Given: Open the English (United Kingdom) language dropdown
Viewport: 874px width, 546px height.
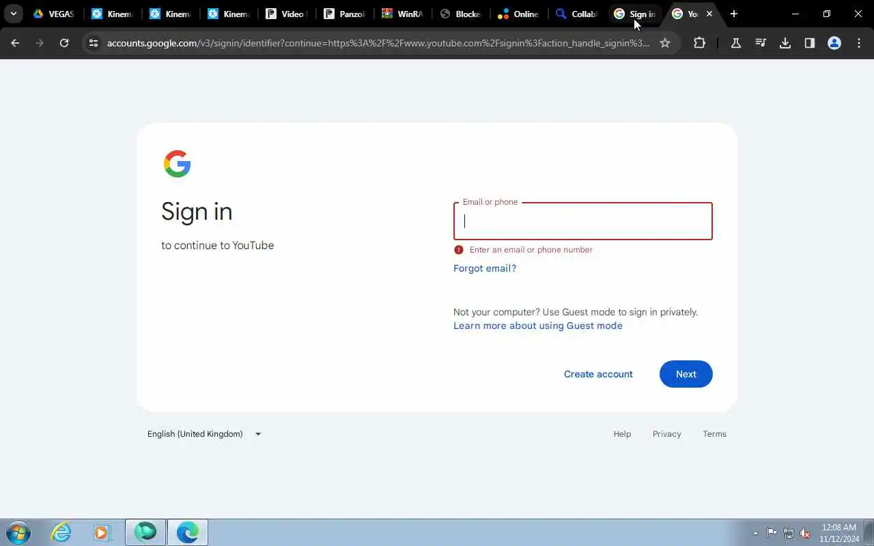Looking at the screenshot, I should (204, 434).
